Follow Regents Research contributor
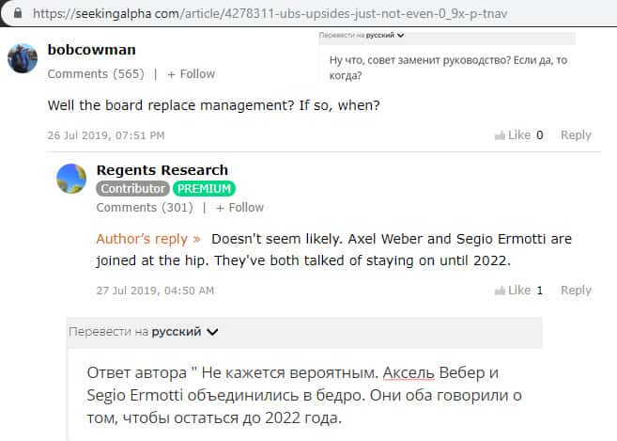The width and height of the screenshot is (617, 441). coord(239,207)
